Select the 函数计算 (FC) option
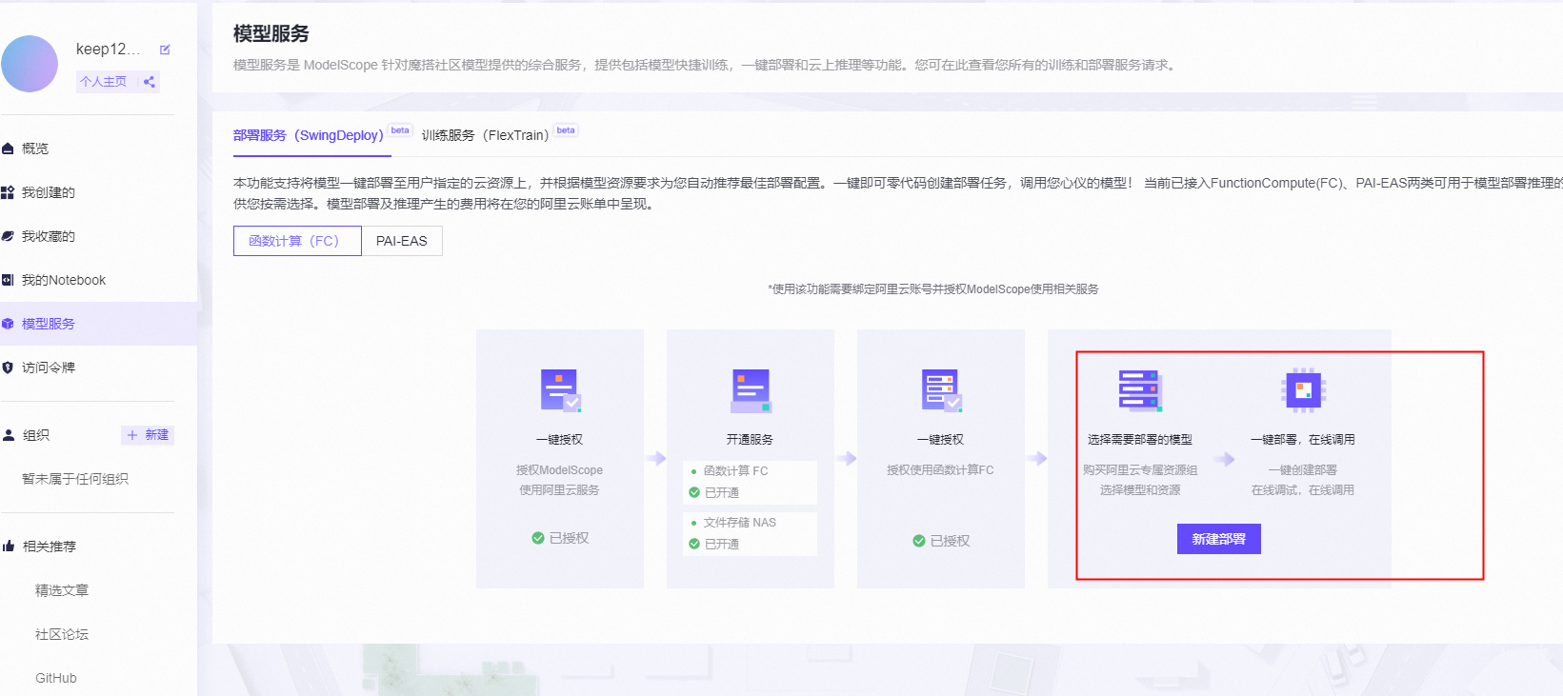Viewport: 1563px width, 696px height. [297, 241]
